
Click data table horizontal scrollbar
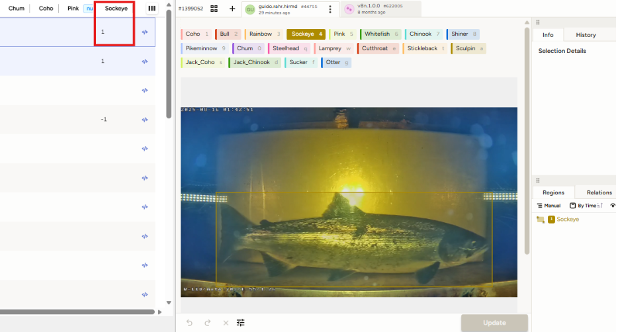click(77, 311)
